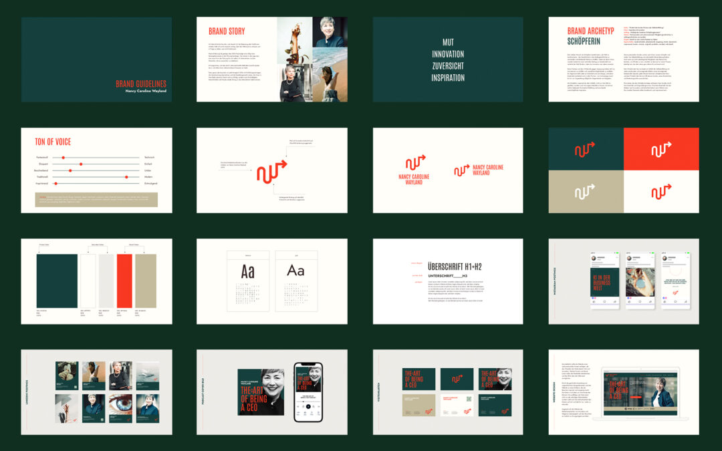Click the red logo on white business card
This screenshot has height=451, width=722.
click(x=467, y=412)
